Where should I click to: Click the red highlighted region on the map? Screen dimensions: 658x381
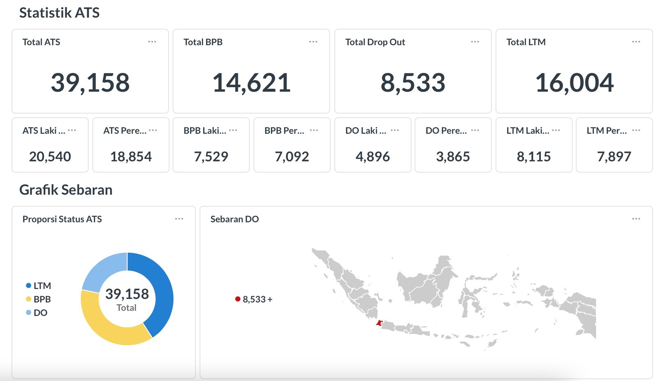(379, 323)
